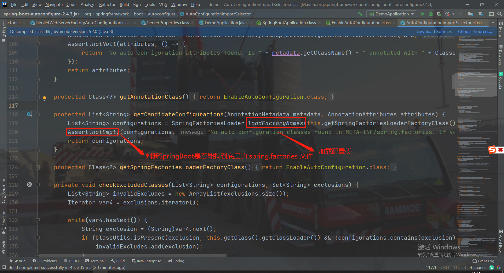Click the gutter icon at line 118
This screenshot has width=504, height=273.
coord(29,114)
